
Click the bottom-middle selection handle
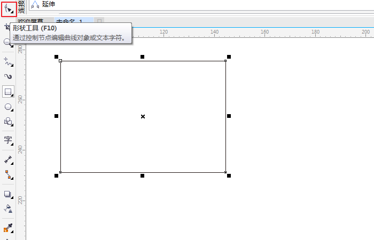point(143,175)
